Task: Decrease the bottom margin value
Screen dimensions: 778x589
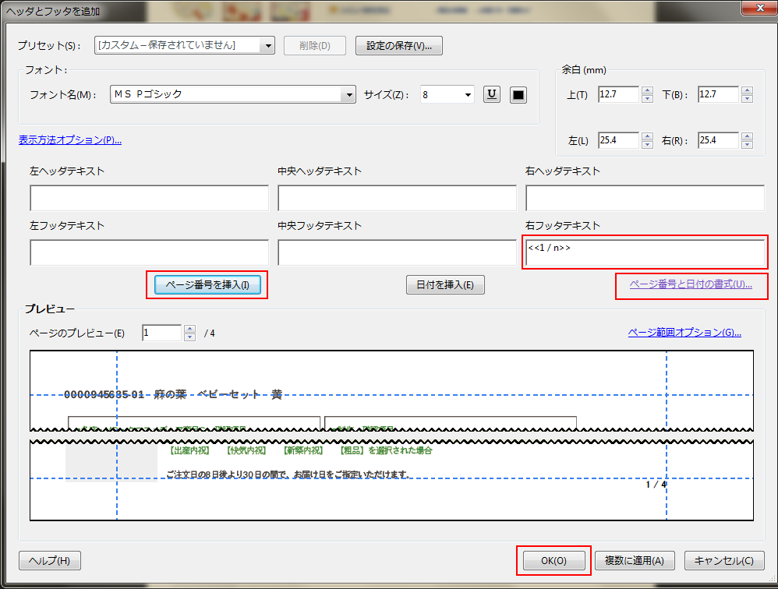Action: (747, 99)
